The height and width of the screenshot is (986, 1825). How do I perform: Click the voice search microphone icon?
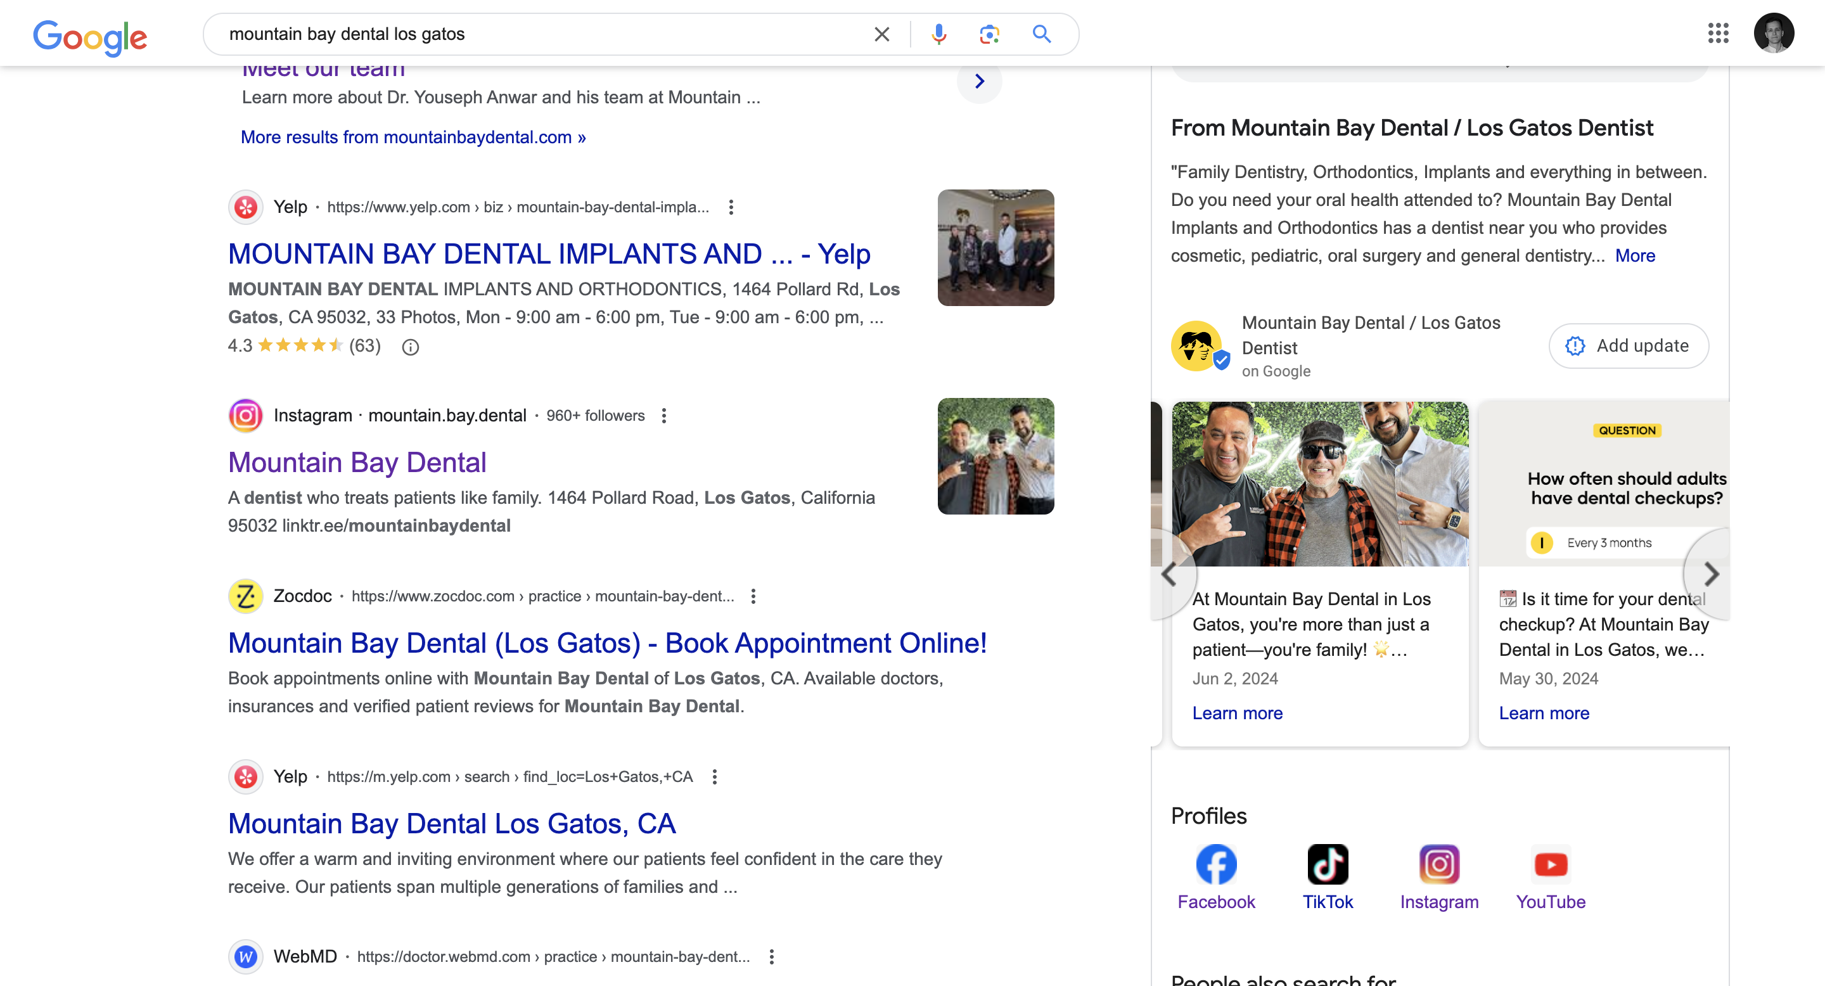pyautogui.click(x=938, y=34)
